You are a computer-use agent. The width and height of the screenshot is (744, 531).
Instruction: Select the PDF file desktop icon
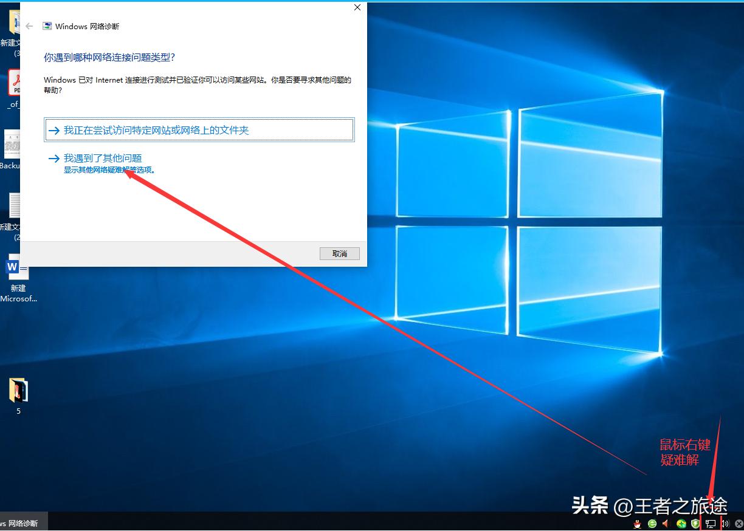click(13, 89)
